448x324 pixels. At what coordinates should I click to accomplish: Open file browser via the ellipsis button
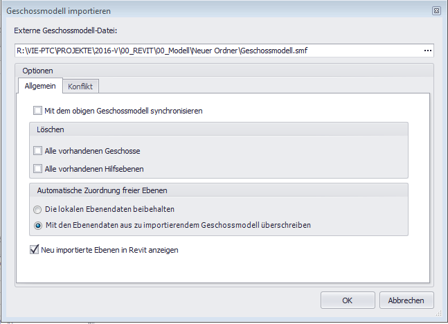pyautogui.click(x=427, y=51)
